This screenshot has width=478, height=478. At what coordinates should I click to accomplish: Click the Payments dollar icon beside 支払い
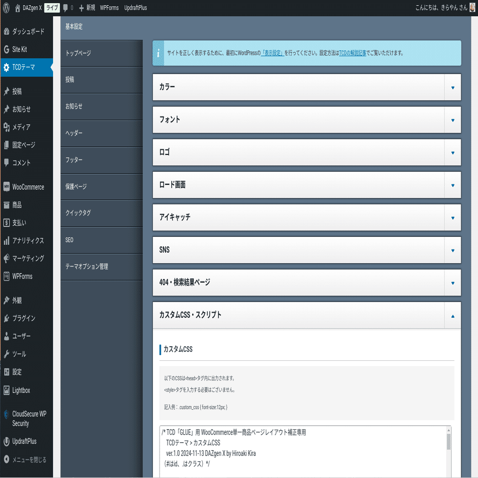[6, 223]
